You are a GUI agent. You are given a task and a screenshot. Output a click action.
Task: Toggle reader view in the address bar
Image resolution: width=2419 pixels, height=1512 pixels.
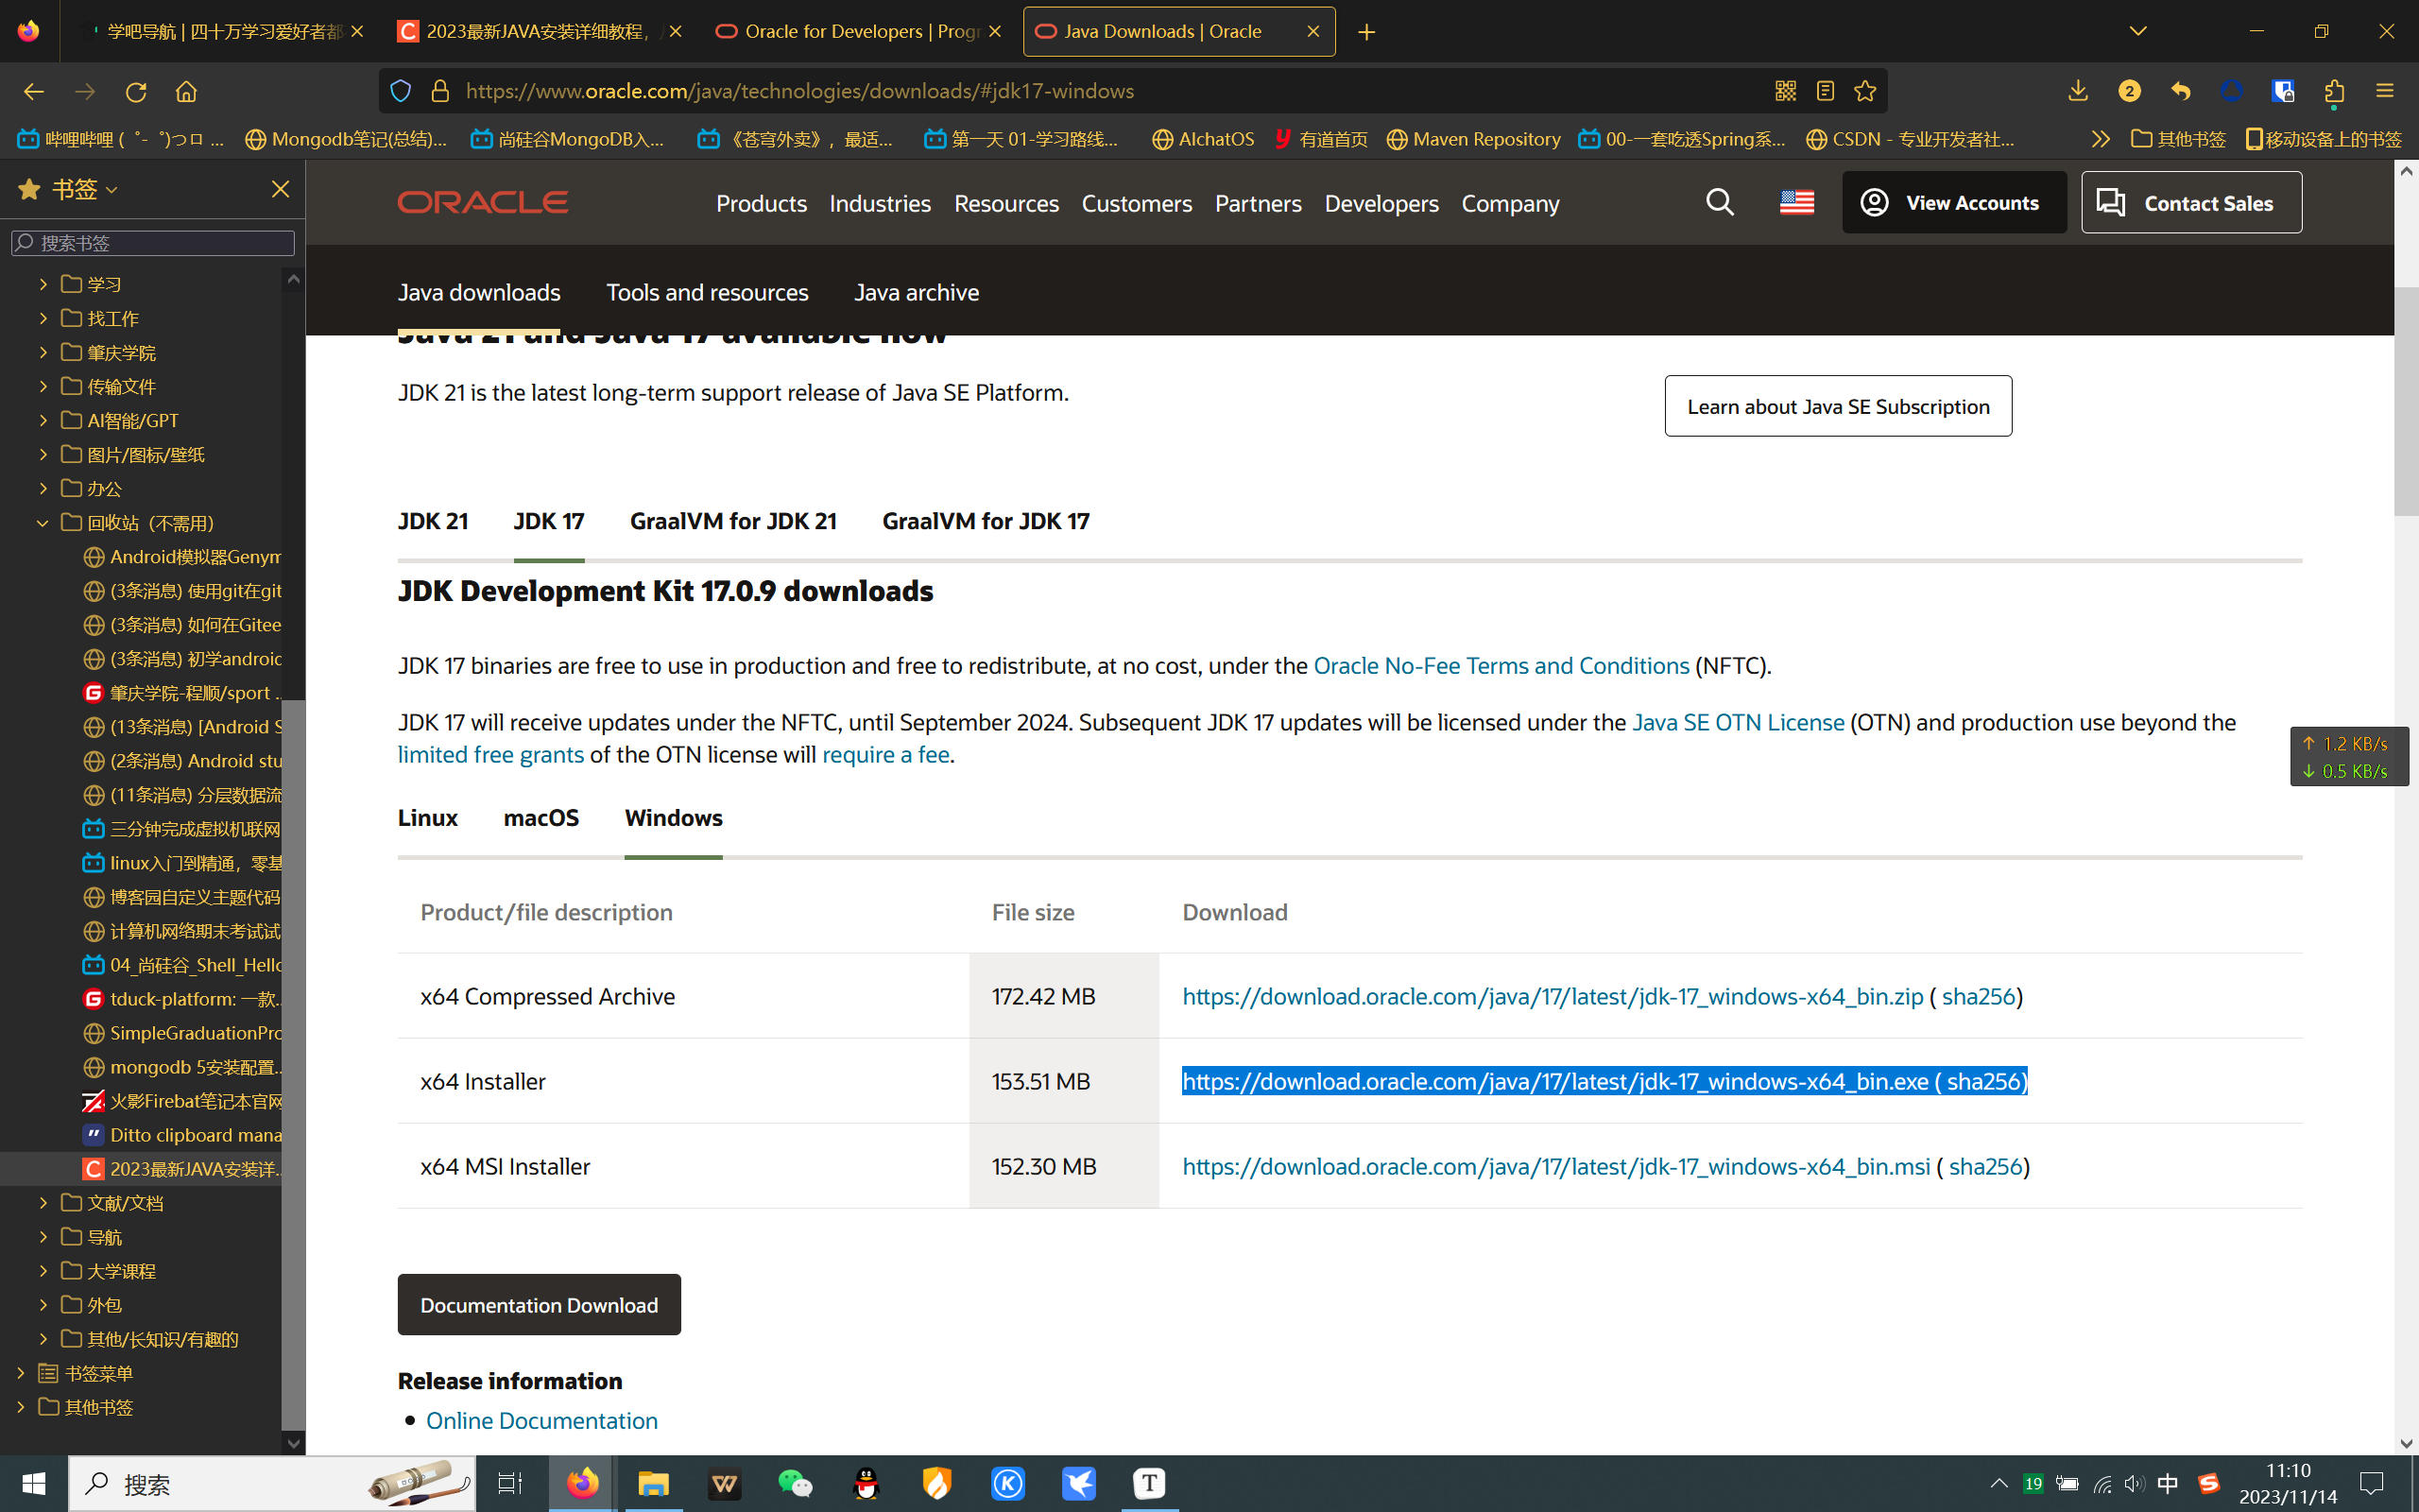click(x=1825, y=91)
